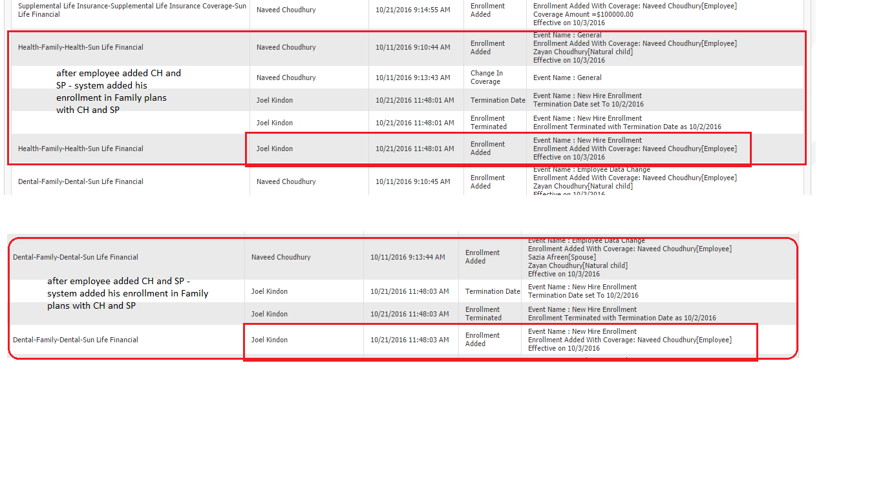Click the annotation note in the Health section

coord(118,92)
